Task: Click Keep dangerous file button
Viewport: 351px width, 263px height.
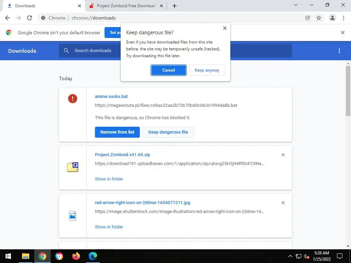Action: [168, 132]
